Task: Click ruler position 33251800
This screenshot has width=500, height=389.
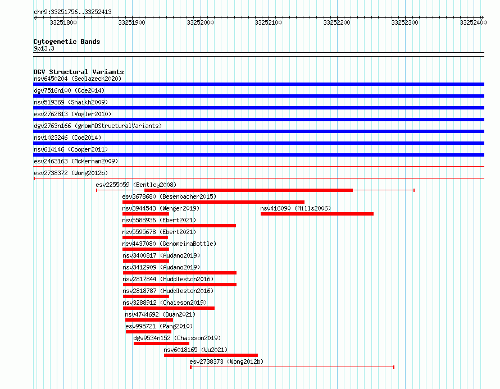Action: click(63, 22)
